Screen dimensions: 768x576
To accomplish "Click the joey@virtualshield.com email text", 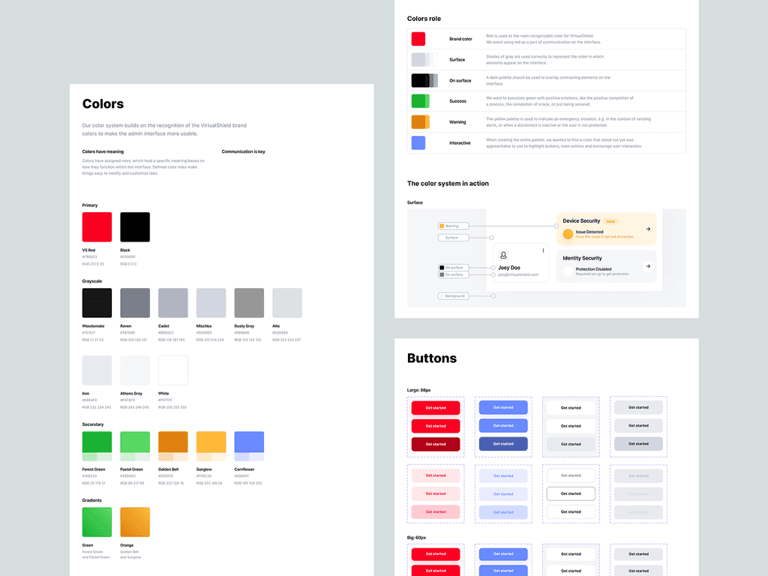I will click(x=518, y=274).
